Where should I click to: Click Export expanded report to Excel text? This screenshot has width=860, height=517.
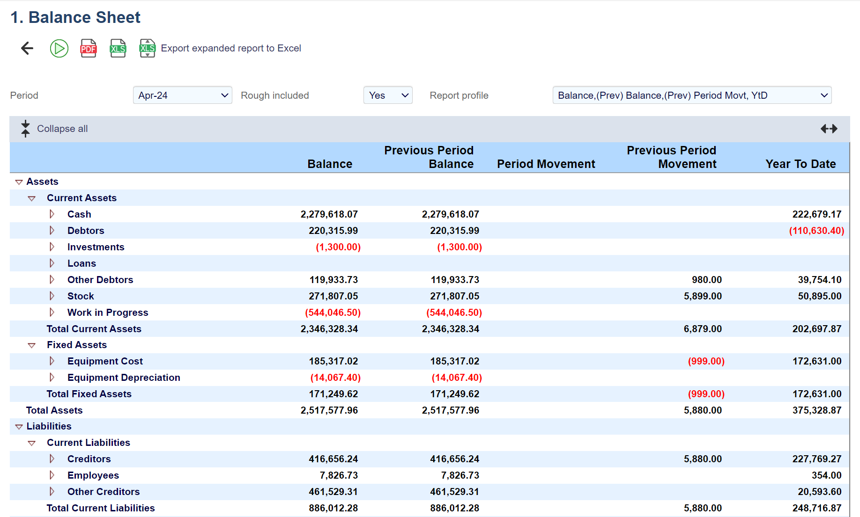click(231, 48)
